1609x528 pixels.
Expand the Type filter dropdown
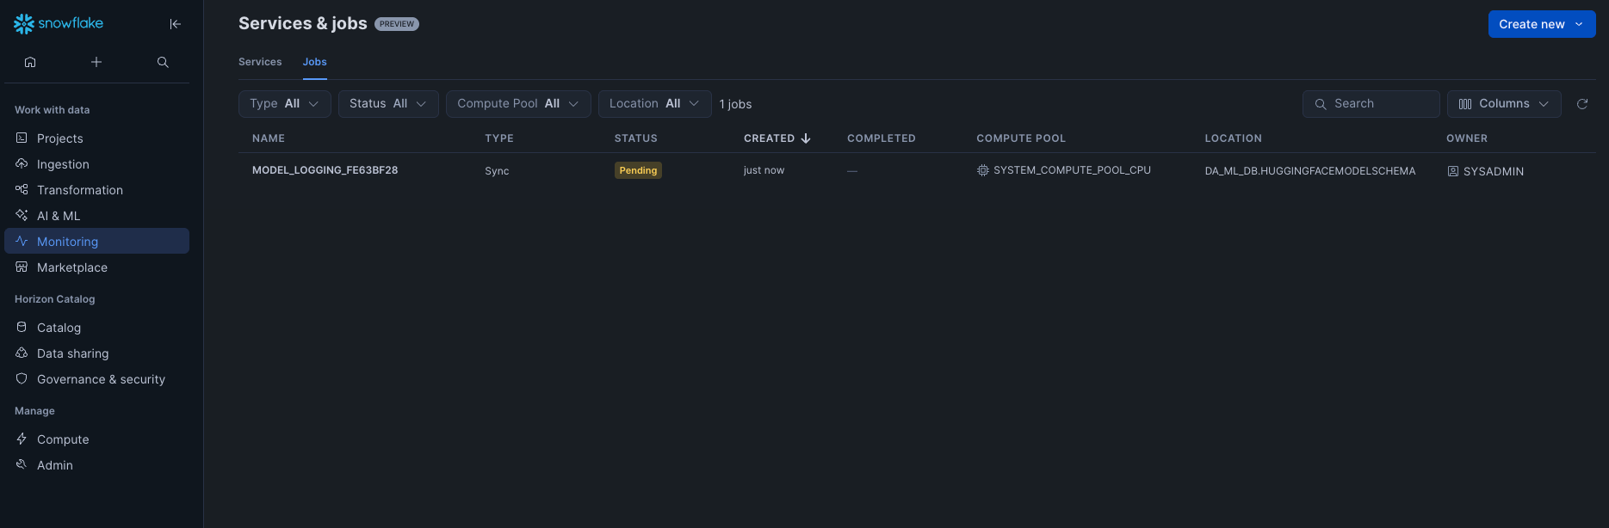click(284, 104)
